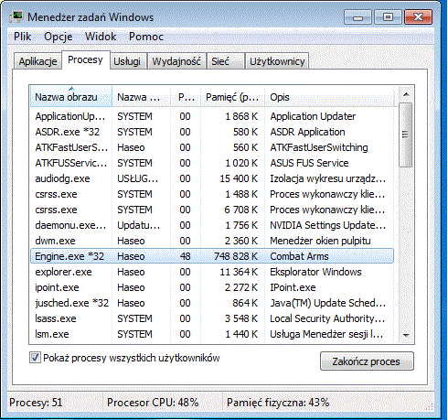
Task: Maximize the Task Manager window
Action: 388,17
